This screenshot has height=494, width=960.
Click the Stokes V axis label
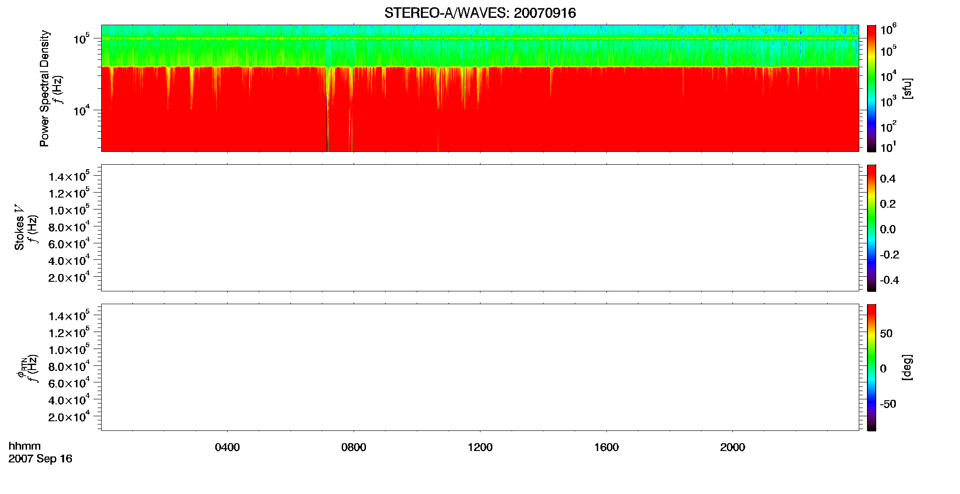pyautogui.click(x=19, y=227)
